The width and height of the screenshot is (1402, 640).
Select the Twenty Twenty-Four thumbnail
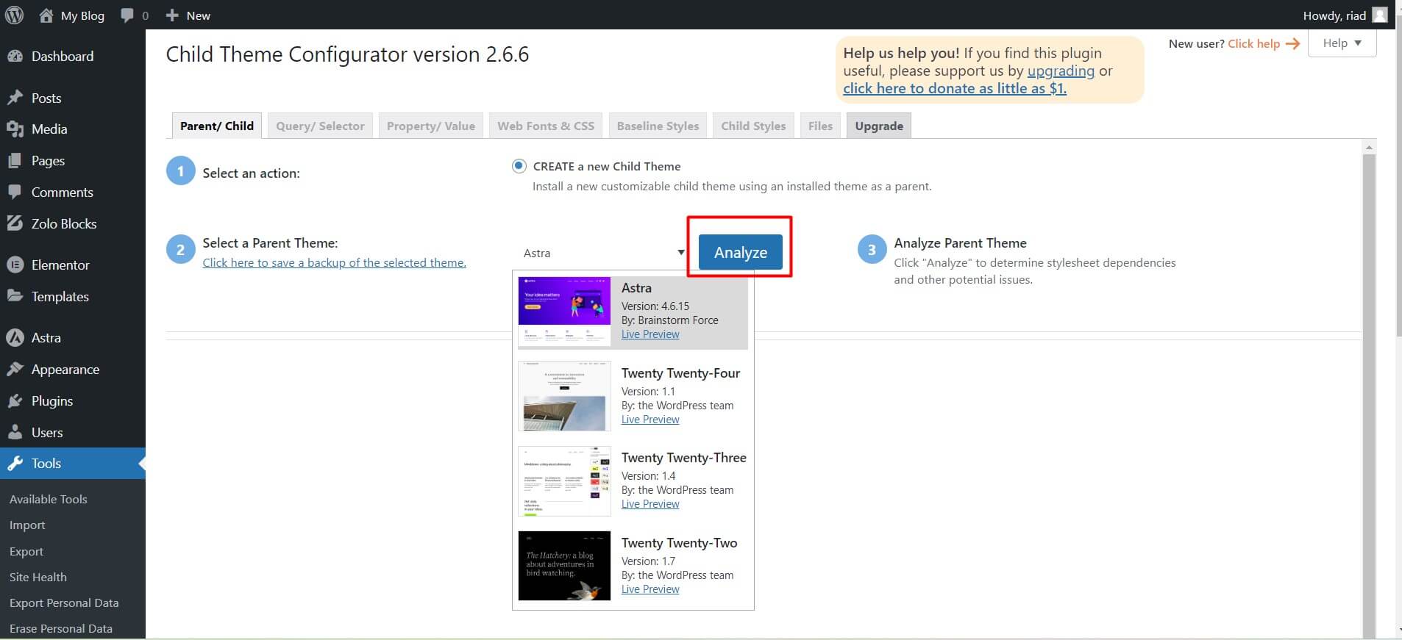564,396
